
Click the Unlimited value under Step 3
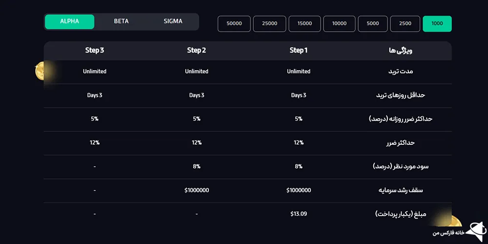point(95,71)
